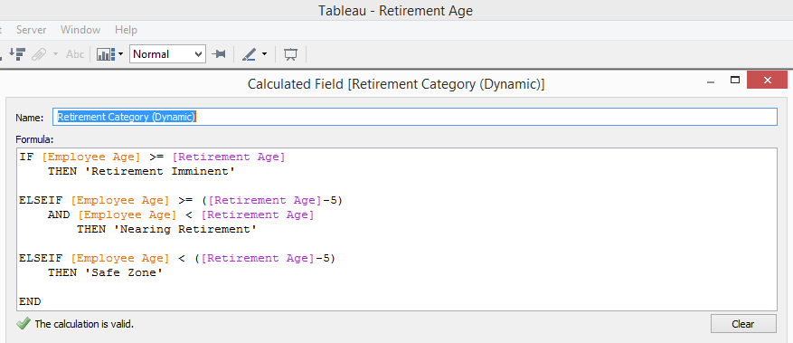793x343 pixels.
Task: Click [Retirement Age] on the IF line
Action: (229, 157)
